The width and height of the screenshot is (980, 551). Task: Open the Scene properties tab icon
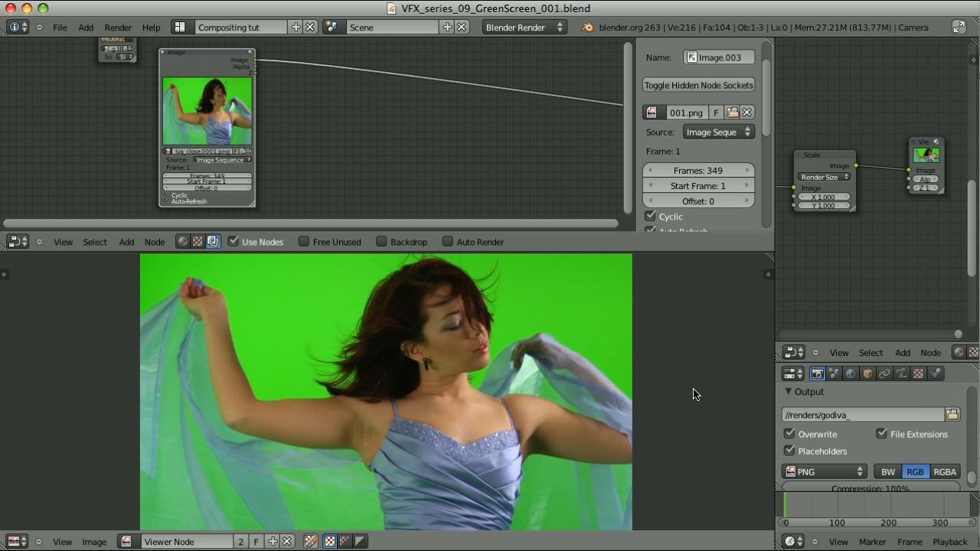point(835,373)
